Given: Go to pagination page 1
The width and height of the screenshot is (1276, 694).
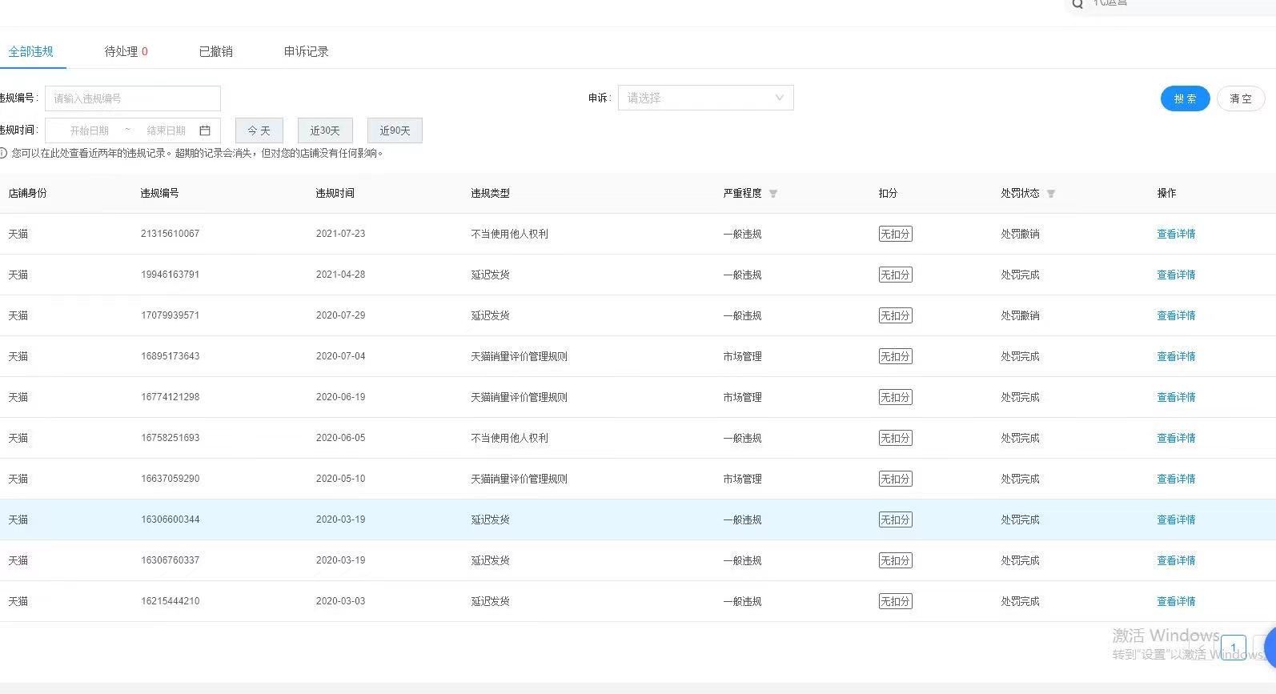Looking at the screenshot, I should click(x=1234, y=647).
